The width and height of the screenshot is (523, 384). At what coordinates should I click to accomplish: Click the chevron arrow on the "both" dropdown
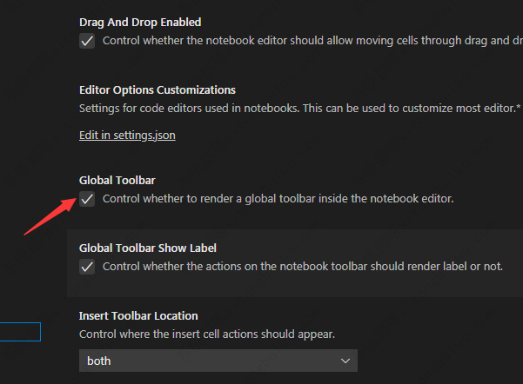(345, 361)
